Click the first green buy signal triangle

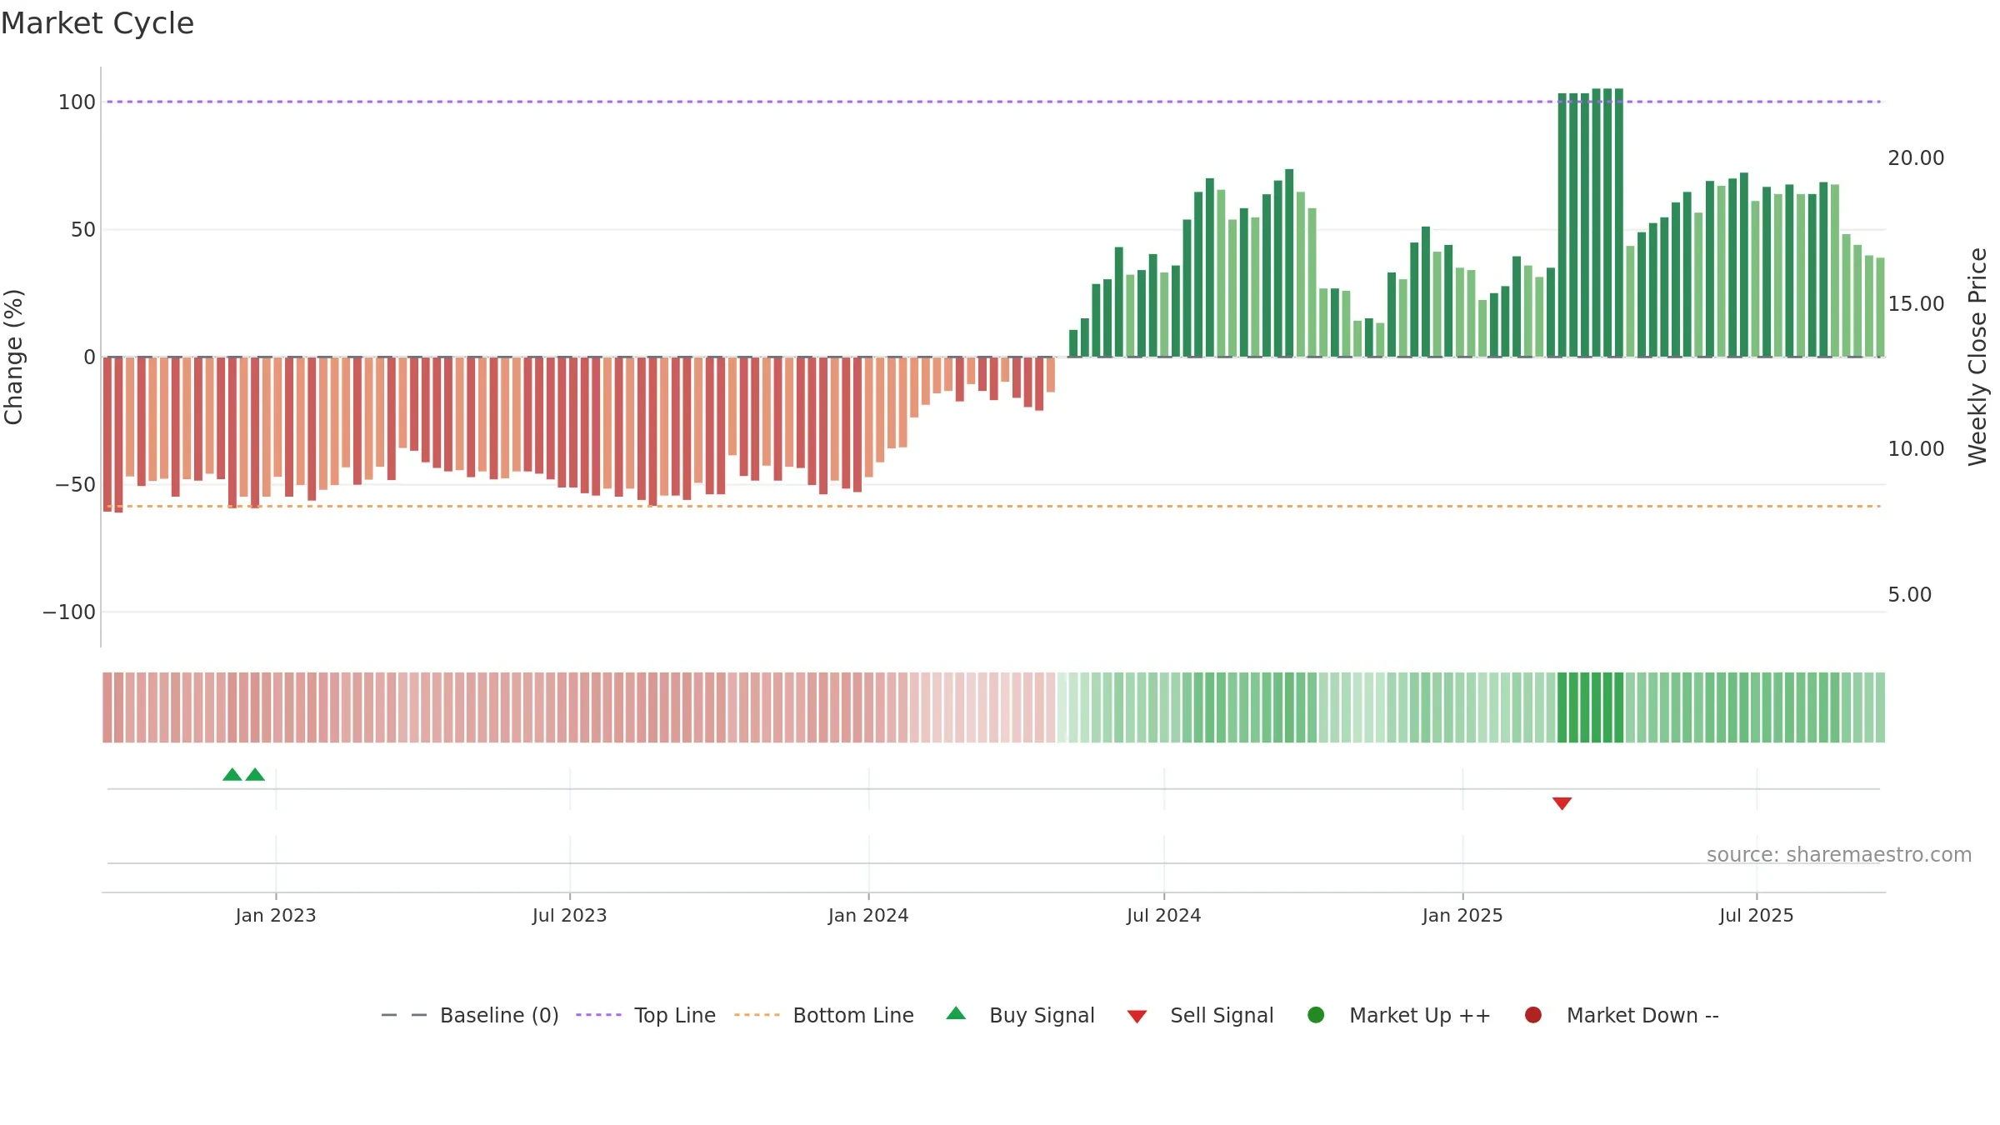pos(232,774)
